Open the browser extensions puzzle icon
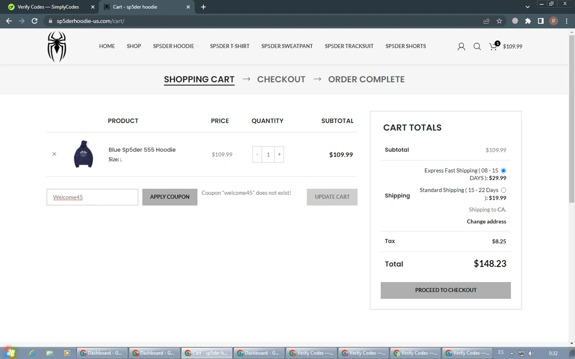 (x=528, y=21)
